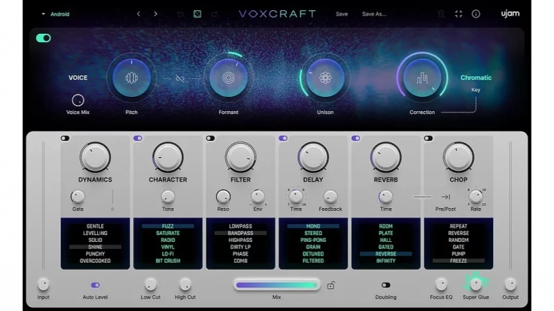Click the Formant concentric circles dial
The width and height of the screenshot is (554, 311).
tap(229, 77)
